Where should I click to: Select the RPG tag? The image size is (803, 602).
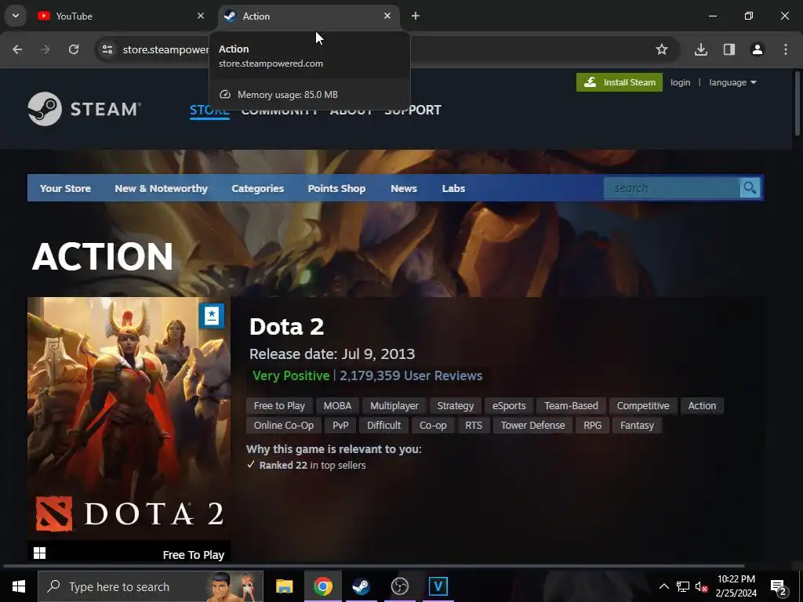[593, 426]
